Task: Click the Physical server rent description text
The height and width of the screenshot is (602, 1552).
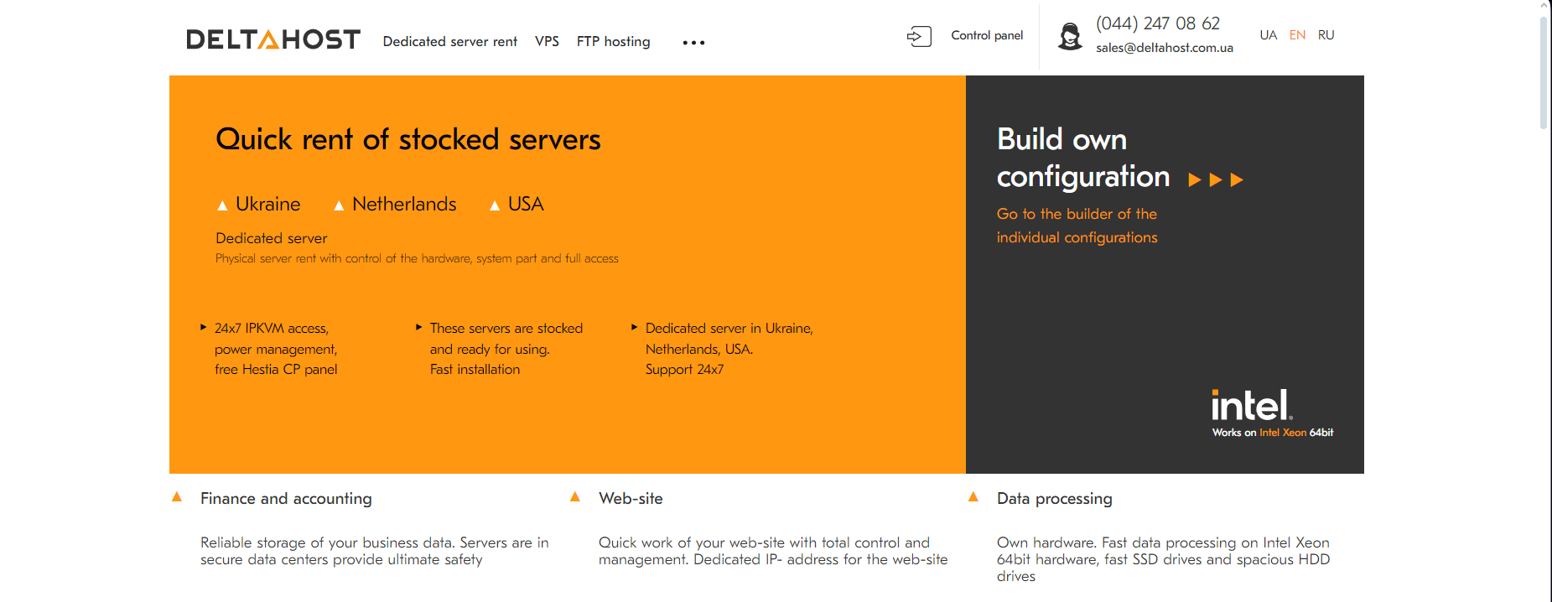Action: click(417, 258)
